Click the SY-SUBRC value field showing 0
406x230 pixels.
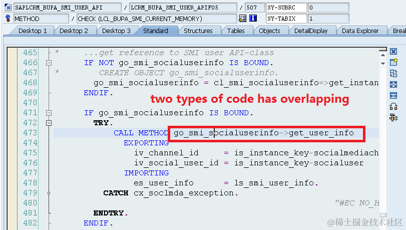328,8
